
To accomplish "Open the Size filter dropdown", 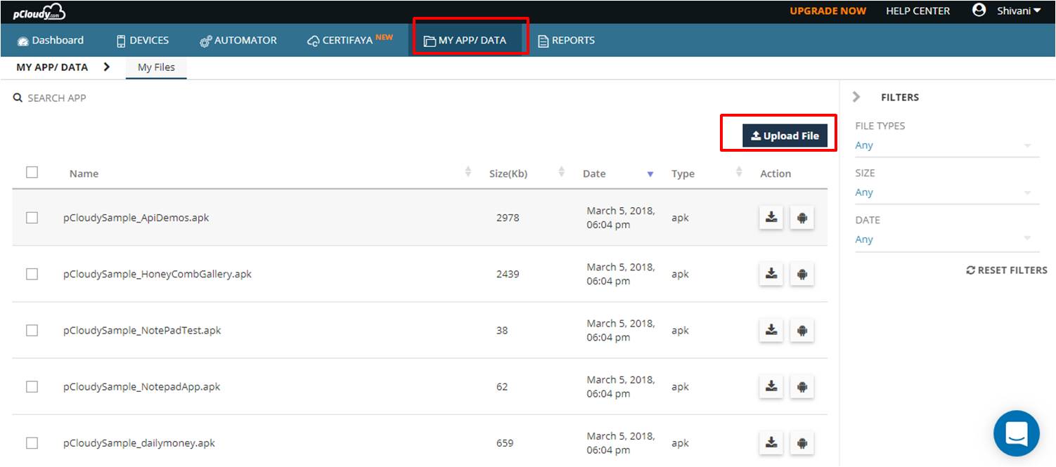I will 946,192.
